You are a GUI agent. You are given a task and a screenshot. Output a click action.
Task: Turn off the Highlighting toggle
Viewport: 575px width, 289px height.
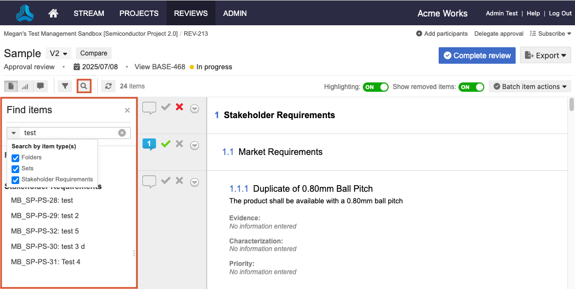[x=375, y=87]
